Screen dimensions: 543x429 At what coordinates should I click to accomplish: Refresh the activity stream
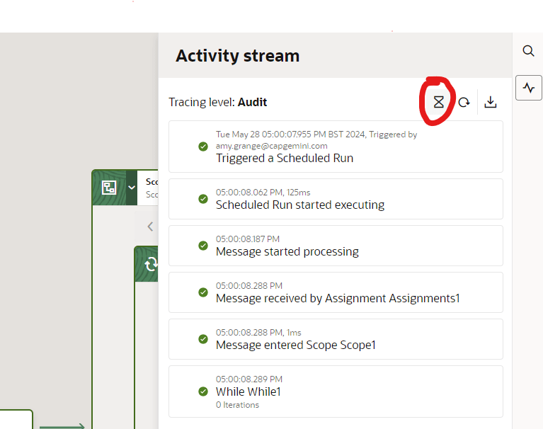(x=464, y=102)
